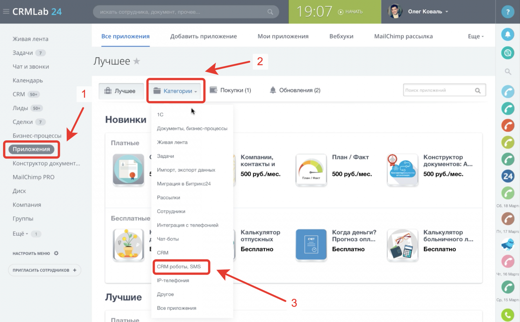520x322 pixels.
Task: Open Приложения in the left sidebar
Action: [31, 149]
